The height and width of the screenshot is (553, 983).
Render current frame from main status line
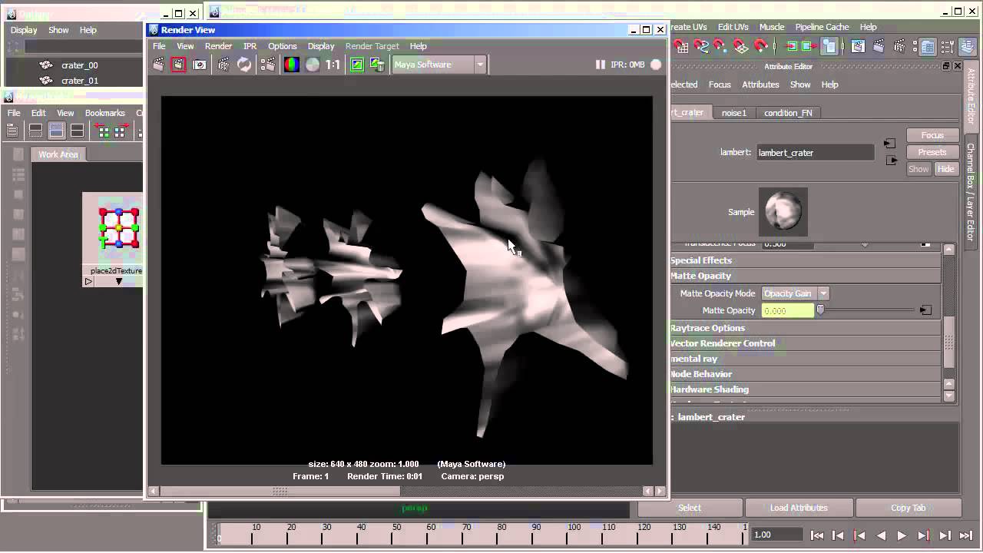tap(879, 46)
